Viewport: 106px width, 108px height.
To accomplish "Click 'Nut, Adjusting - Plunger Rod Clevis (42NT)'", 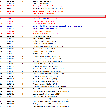I will pos(48,59).
